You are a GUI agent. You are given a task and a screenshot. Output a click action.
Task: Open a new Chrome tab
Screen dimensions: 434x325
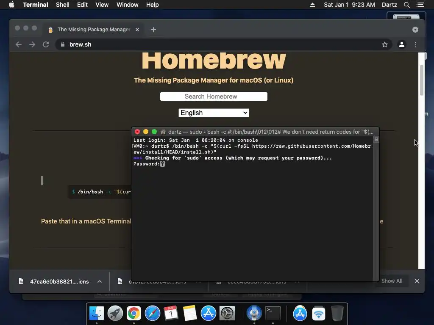coord(153,30)
